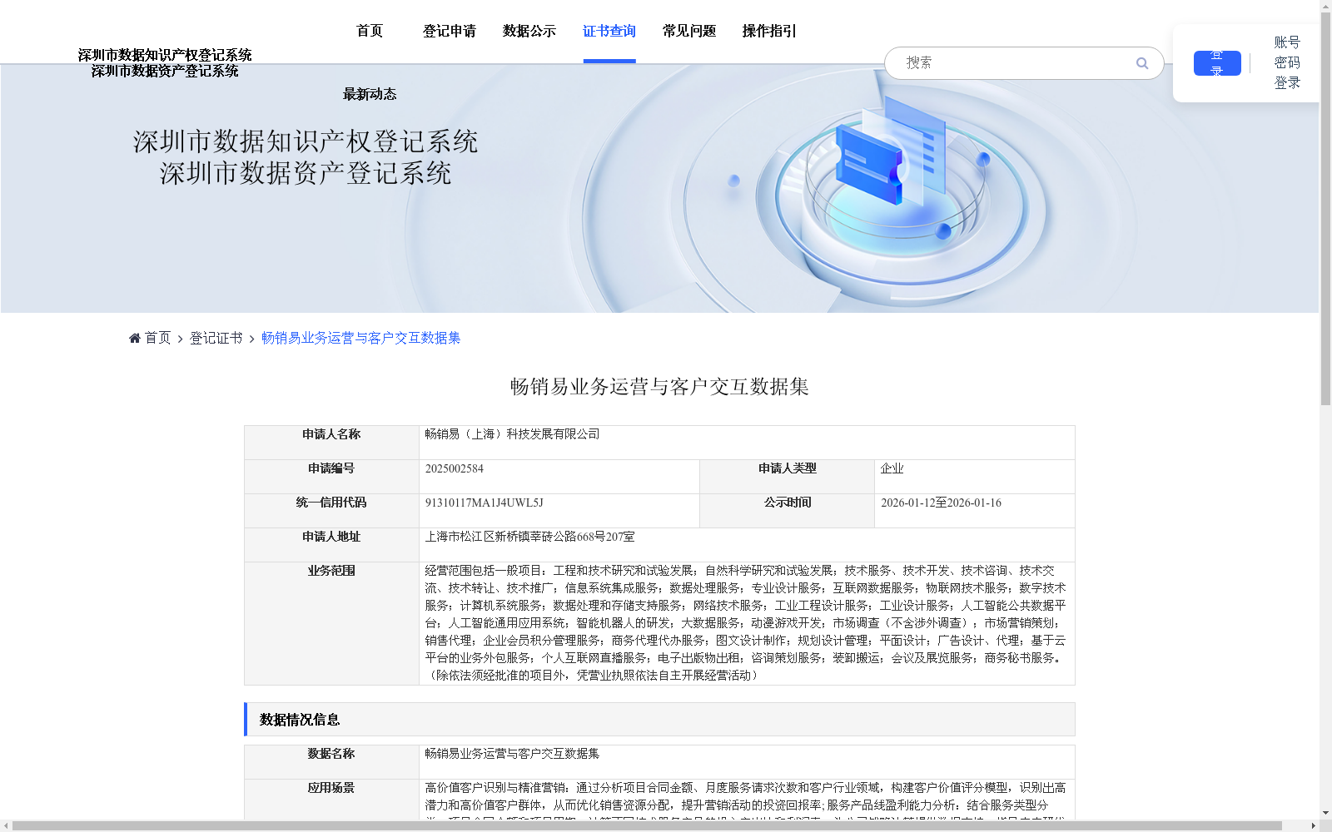The width and height of the screenshot is (1332, 832).
Task: Select the 证书查询 navigation tab
Action: pyautogui.click(x=609, y=31)
